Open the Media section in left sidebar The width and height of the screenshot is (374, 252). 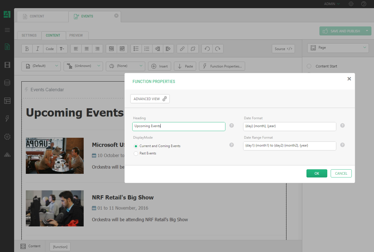(x=7, y=65)
